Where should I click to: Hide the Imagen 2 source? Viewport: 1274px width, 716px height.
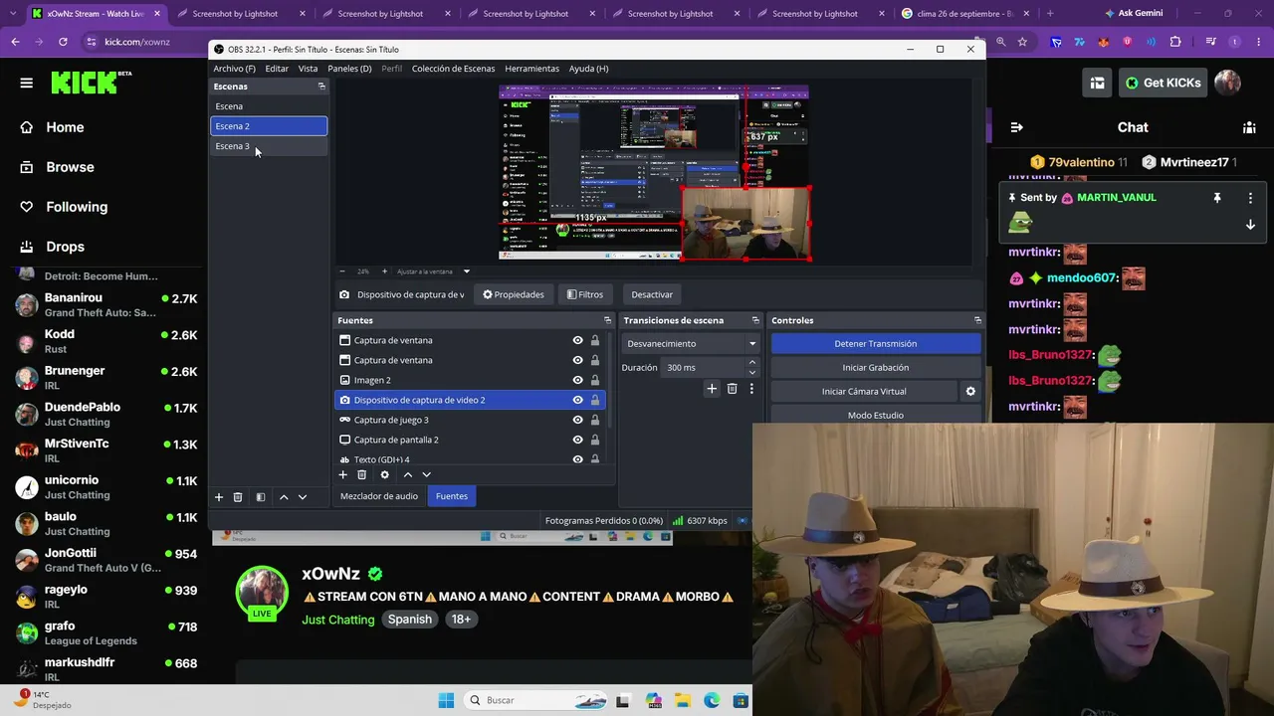point(577,380)
